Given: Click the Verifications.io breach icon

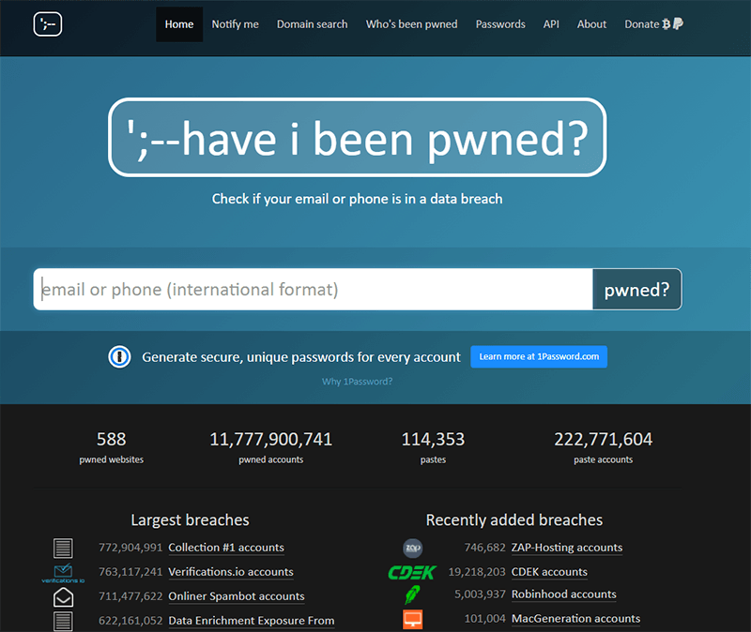Looking at the screenshot, I should 63,572.
